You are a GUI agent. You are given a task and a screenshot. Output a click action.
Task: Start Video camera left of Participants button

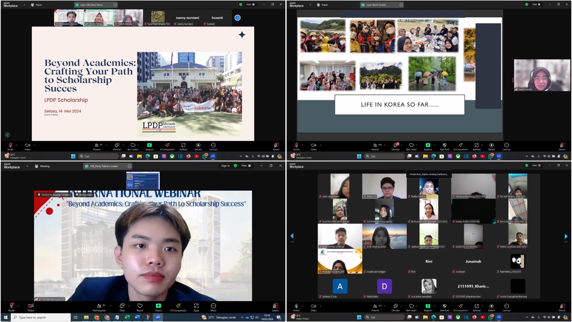pos(30,306)
